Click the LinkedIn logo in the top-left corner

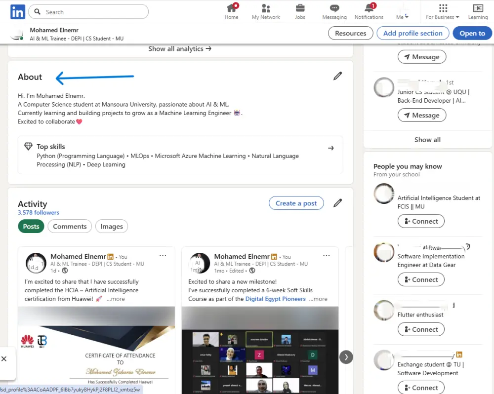(x=17, y=11)
